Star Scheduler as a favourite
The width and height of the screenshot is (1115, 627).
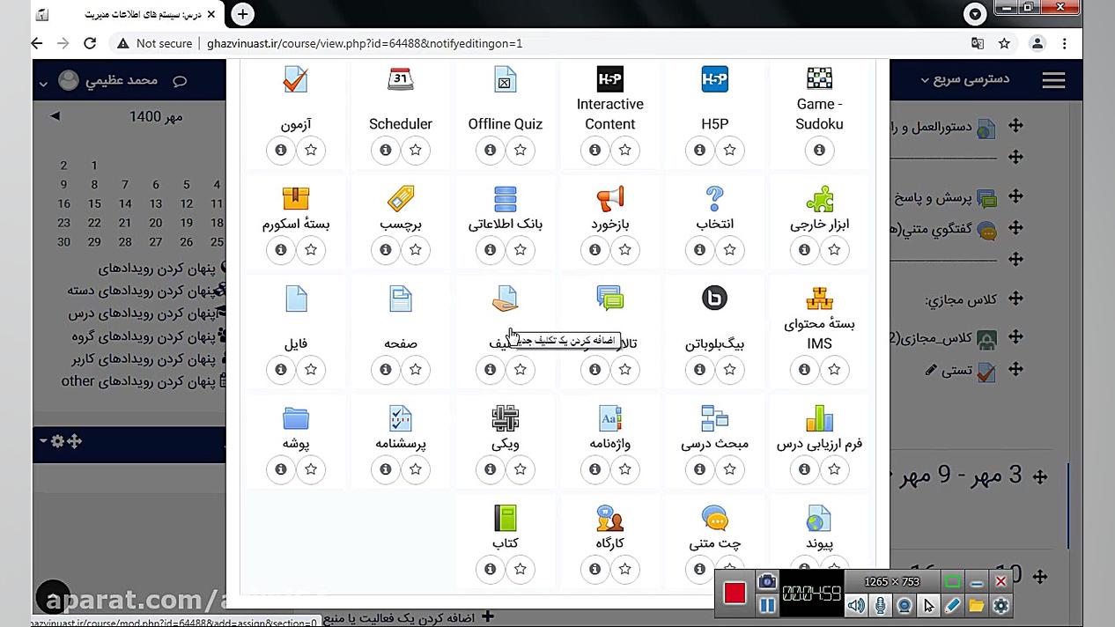point(416,151)
